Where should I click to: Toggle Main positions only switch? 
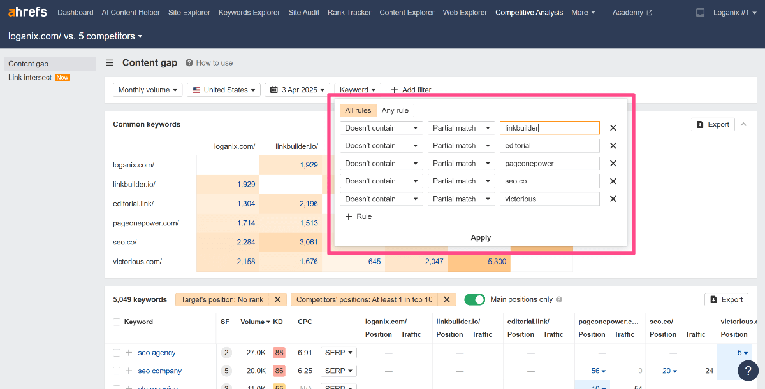pos(475,299)
